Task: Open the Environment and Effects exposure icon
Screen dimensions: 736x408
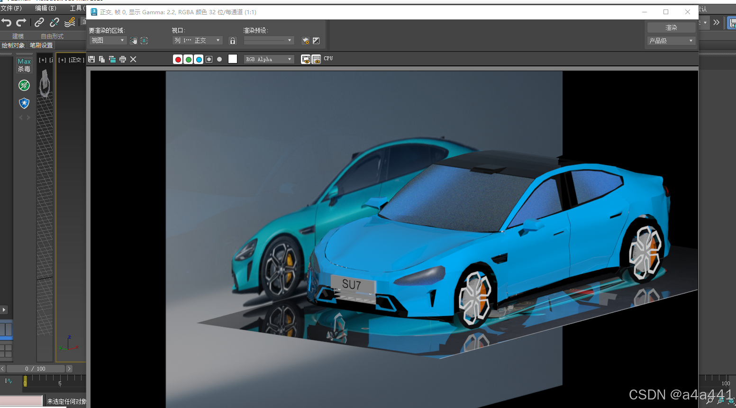Action: click(x=316, y=41)
